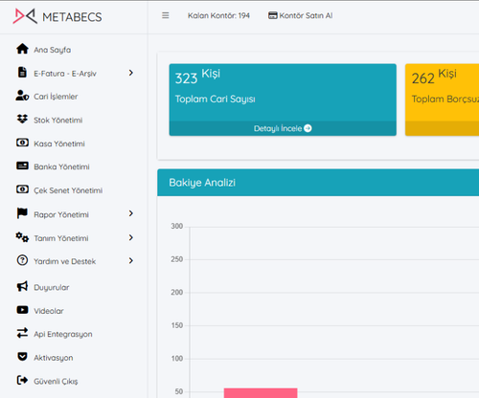Click the home icon beside Ana Sayfa
479x398 pixels.
click(x=22, y=49)
